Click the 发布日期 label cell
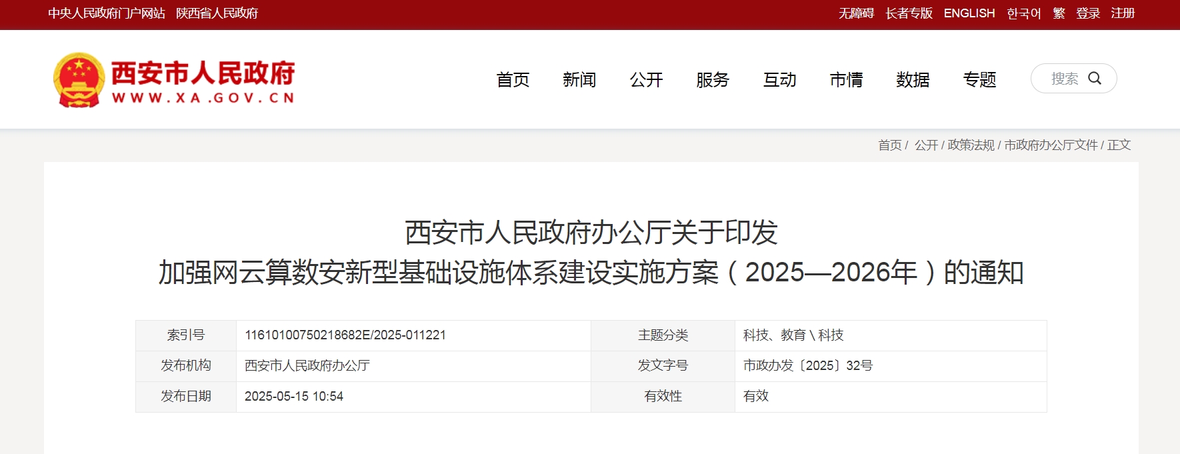The image size is (1180, 454). 186,397
